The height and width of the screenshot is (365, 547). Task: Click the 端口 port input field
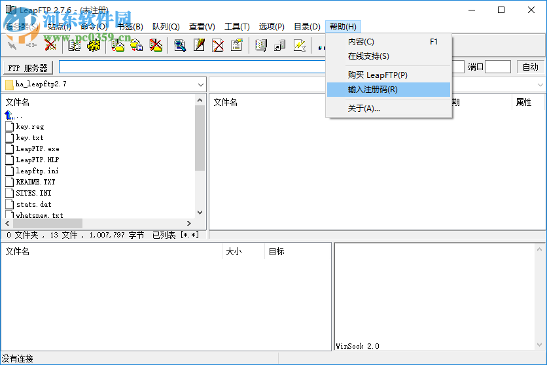pyautogui.click(x=498, y=67)
